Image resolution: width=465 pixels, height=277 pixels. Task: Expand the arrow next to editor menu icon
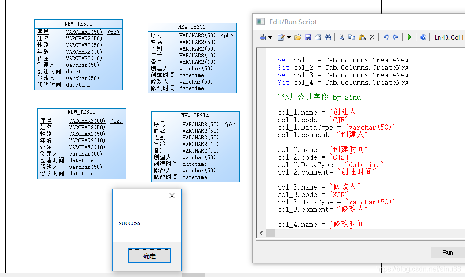(270, 38)
